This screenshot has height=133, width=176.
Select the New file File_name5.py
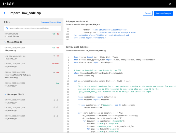[32, 85]
